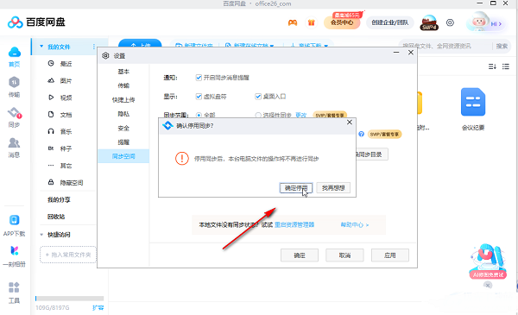Open 会员中心 in the top bar
The image size is (518, 315).
click(342, 22)
